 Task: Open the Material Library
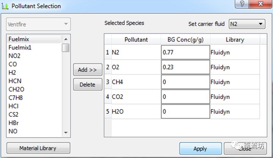(x=38, y=148)
